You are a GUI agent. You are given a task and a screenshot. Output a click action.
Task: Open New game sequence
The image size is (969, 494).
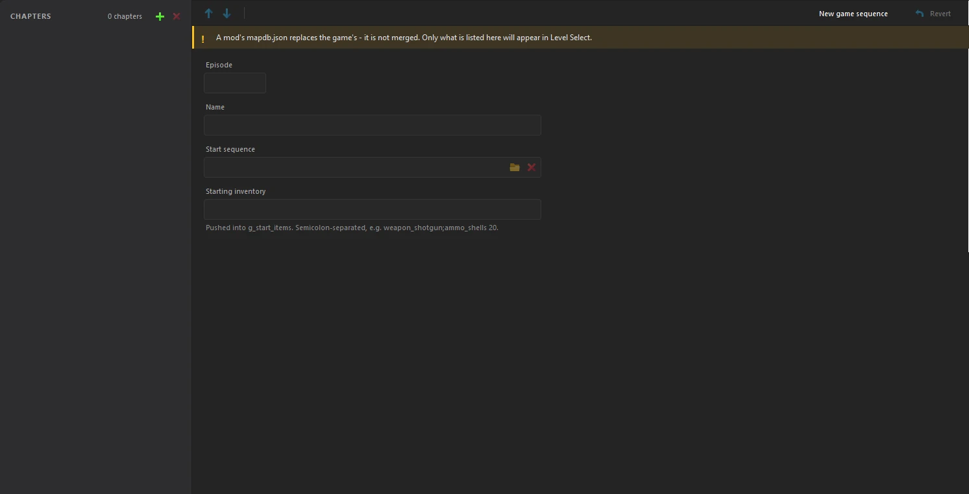[x=853, y=14]
